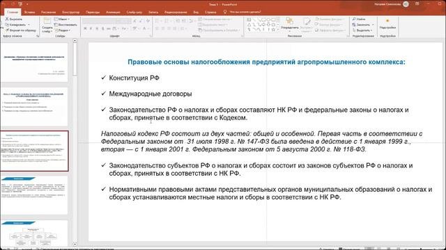Open the Раздел section dropdown
The image size is (446, 250).
62,30
